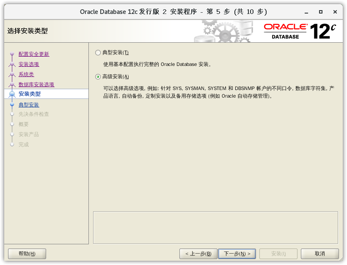Select the current 安装类型 step item
The width and height of the screenshot is (347, 265).
click(x=30, y=94)
